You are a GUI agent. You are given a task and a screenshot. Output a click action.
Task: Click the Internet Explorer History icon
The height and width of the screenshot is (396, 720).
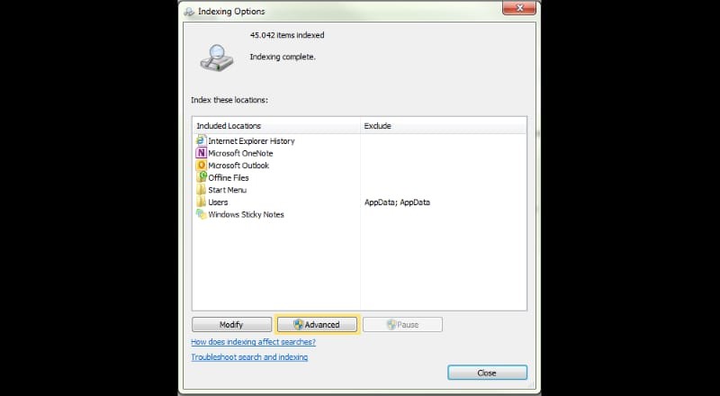click(201, 140)
